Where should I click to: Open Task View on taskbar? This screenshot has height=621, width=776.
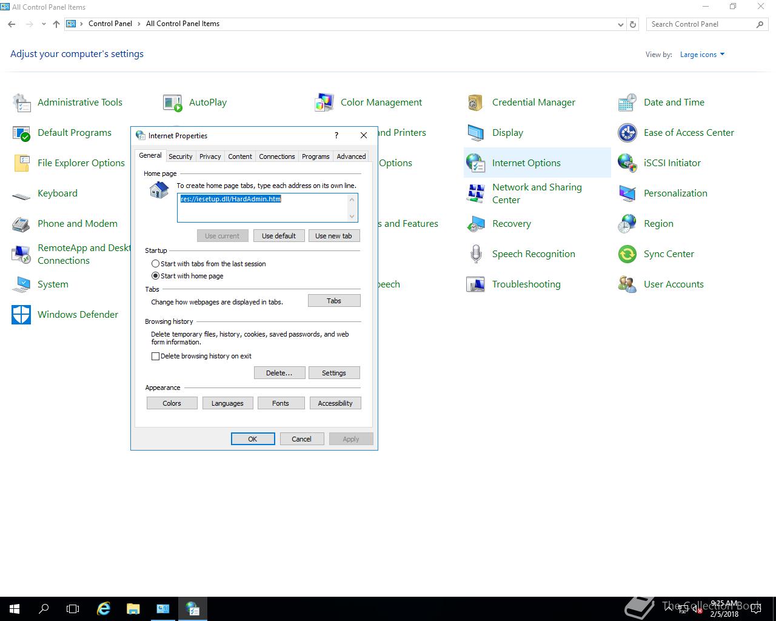coord(73,609)
